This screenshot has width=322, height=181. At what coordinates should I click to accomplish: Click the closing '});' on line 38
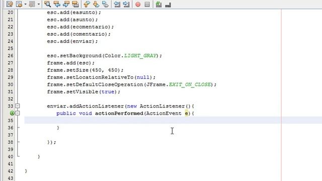pyautogui.click(x=51, y=142)
